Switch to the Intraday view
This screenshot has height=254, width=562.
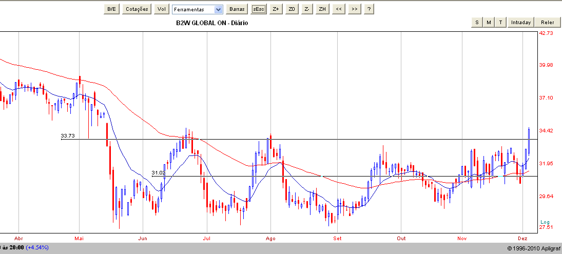point(521,22)
